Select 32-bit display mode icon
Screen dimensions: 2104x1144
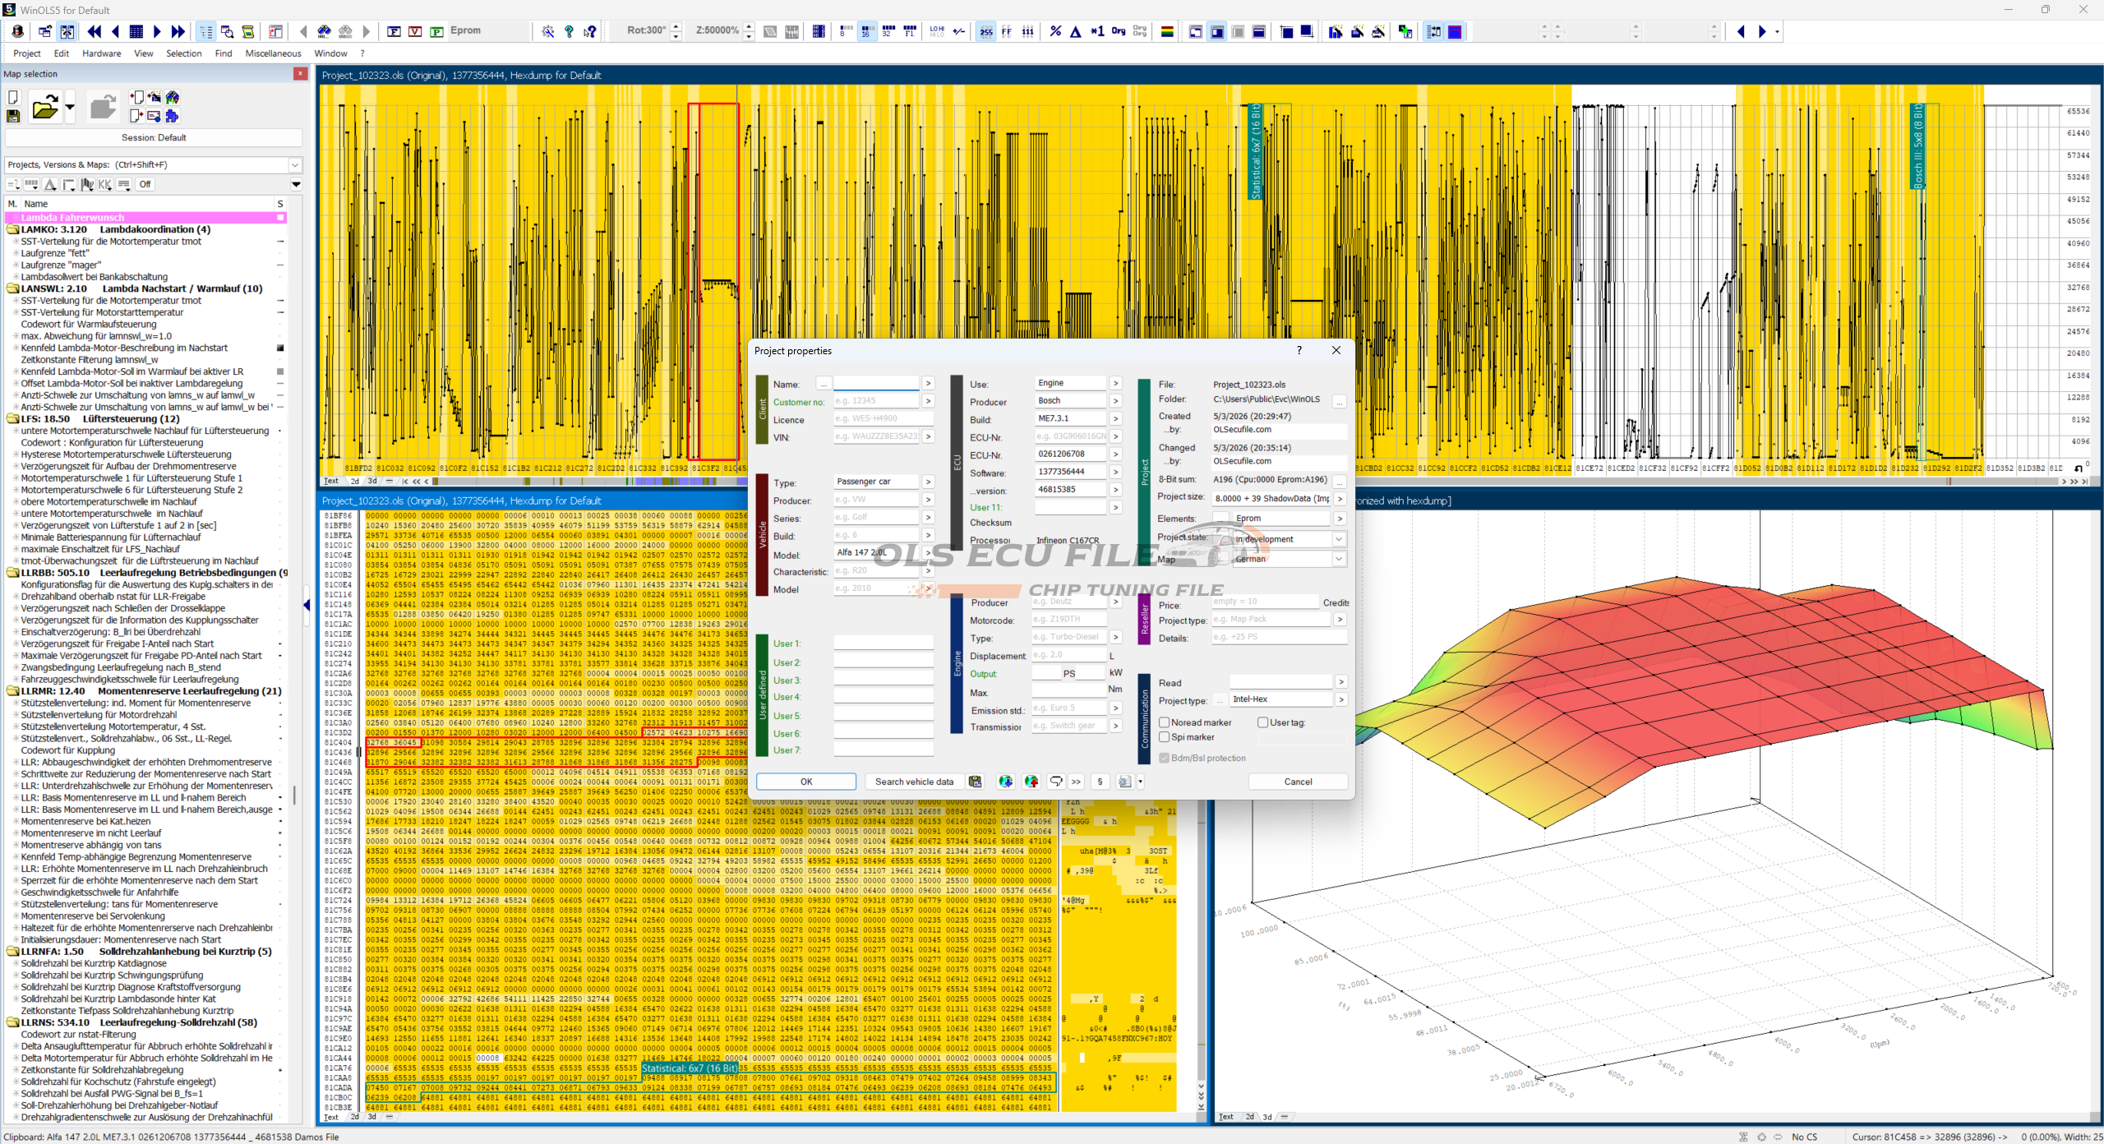click(x=888, y=31)
